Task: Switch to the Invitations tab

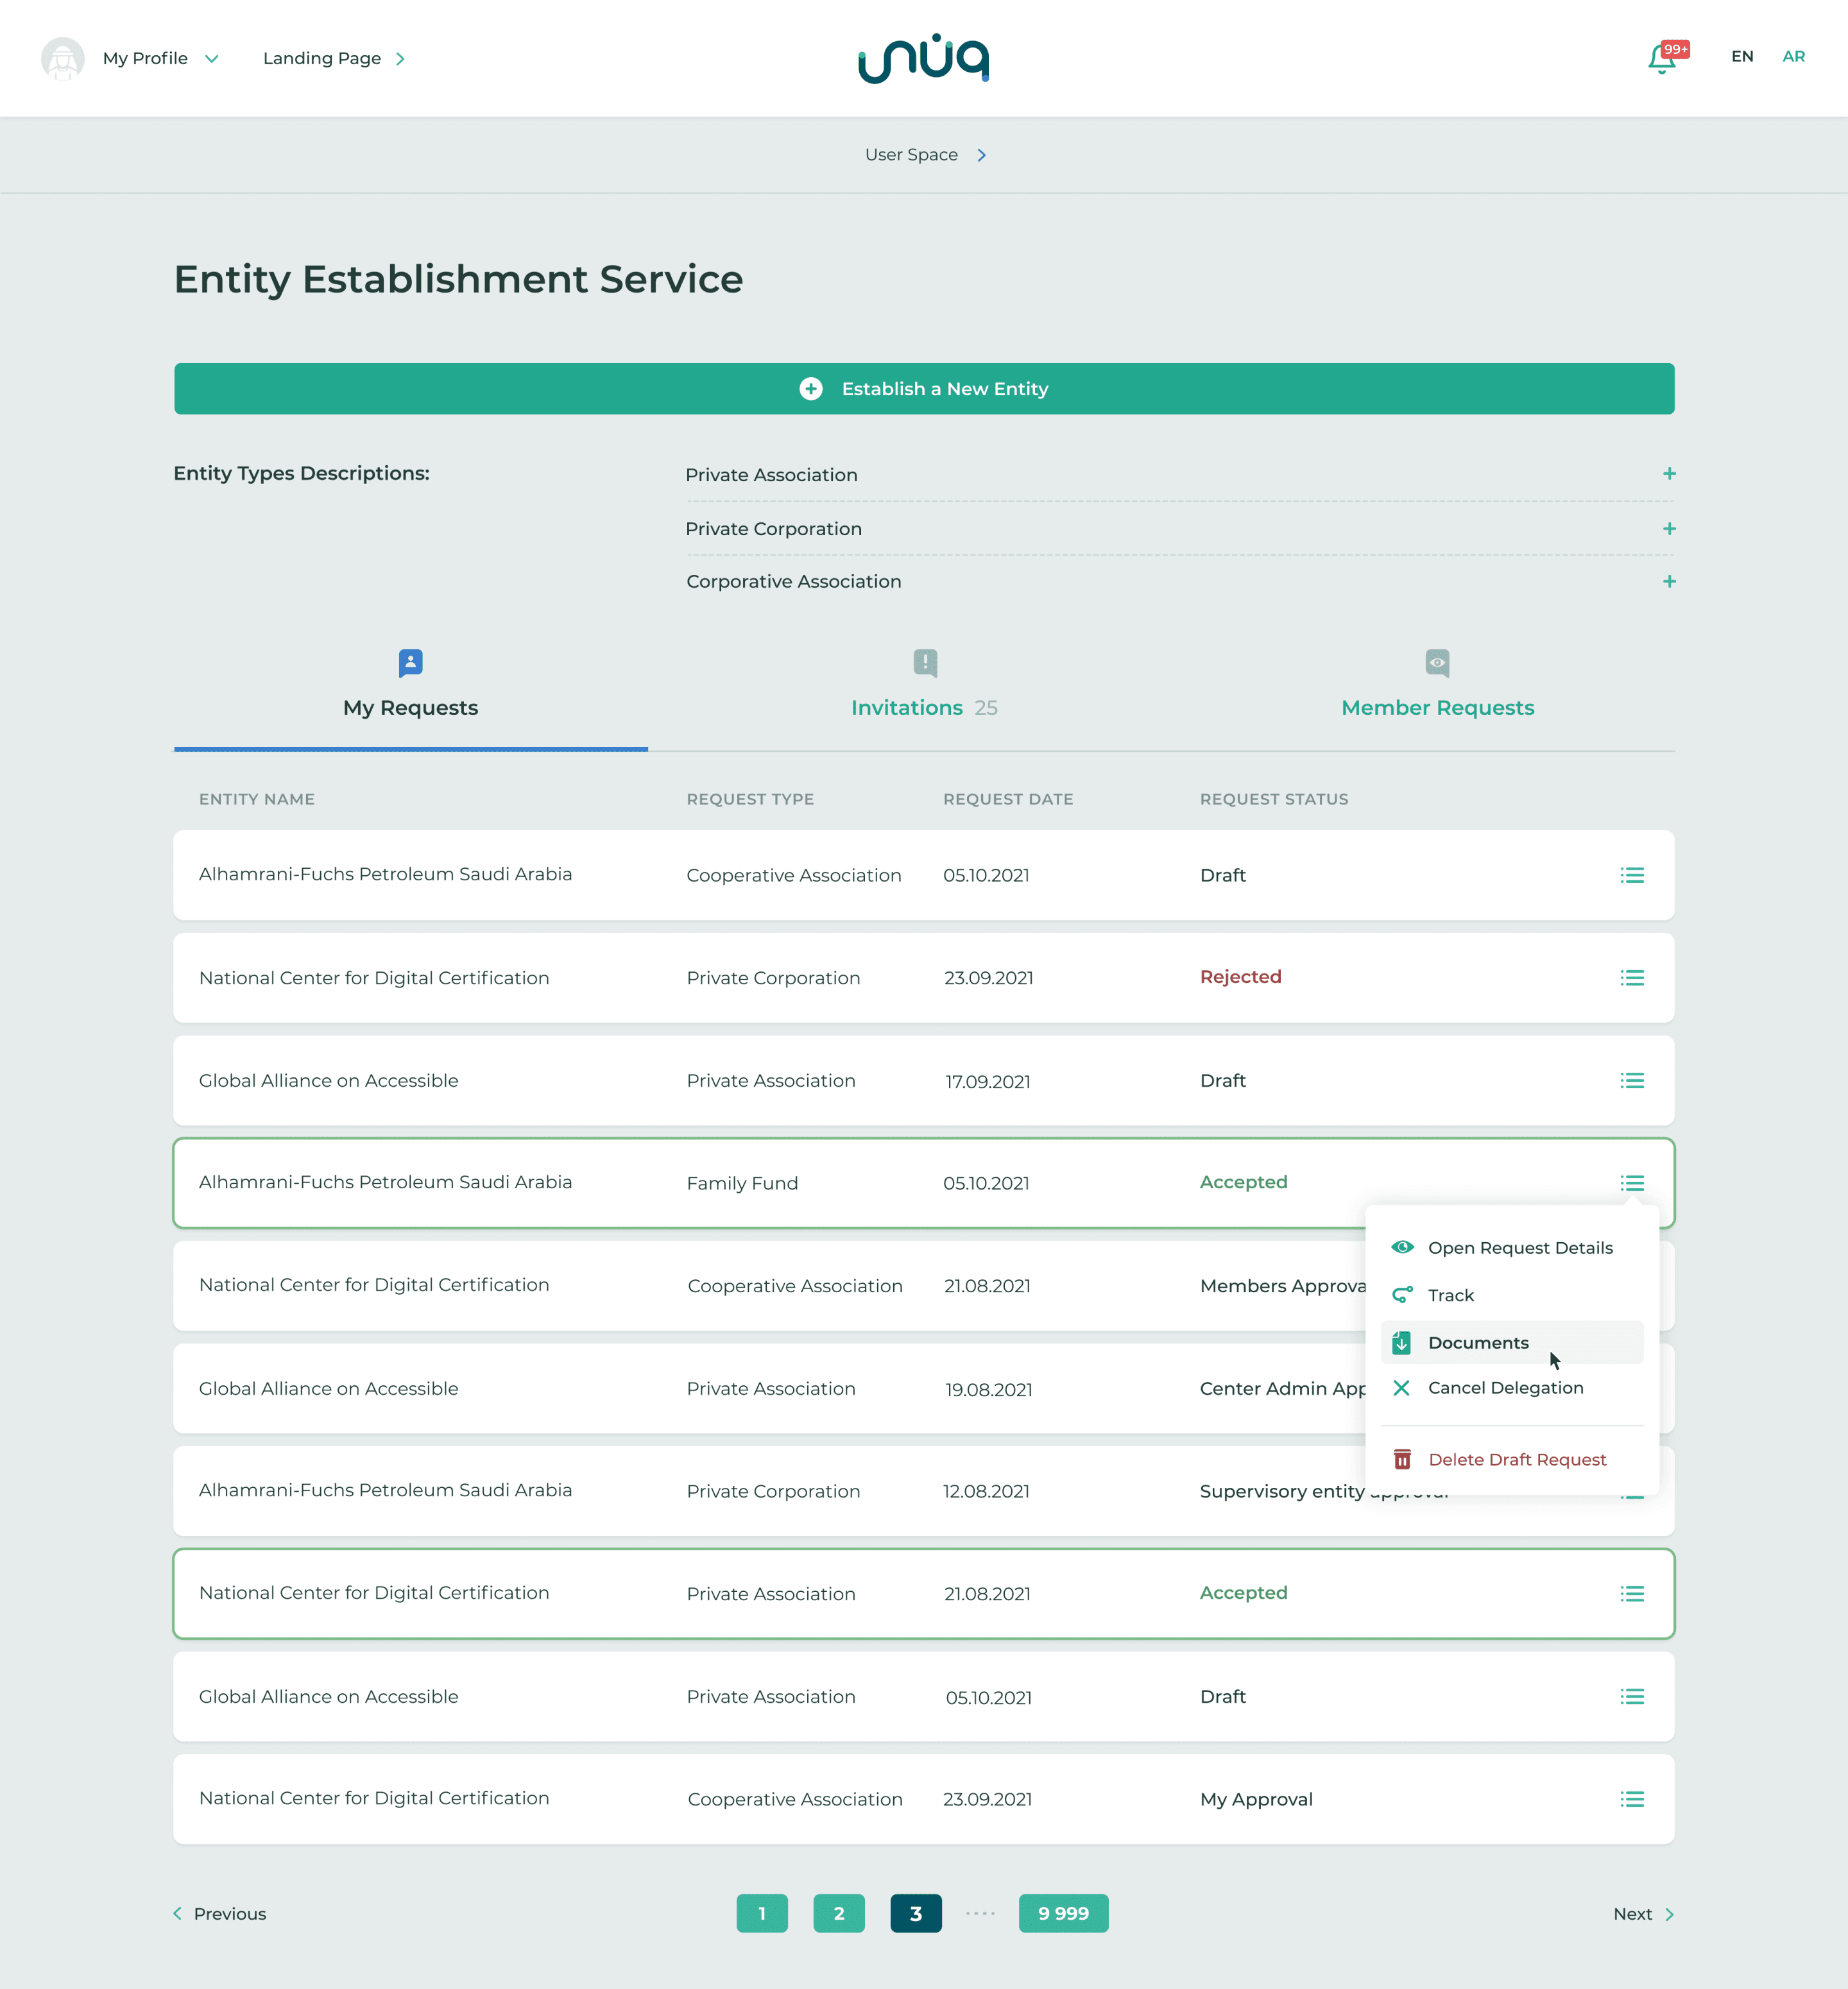Action: click(x=925, y=708)
